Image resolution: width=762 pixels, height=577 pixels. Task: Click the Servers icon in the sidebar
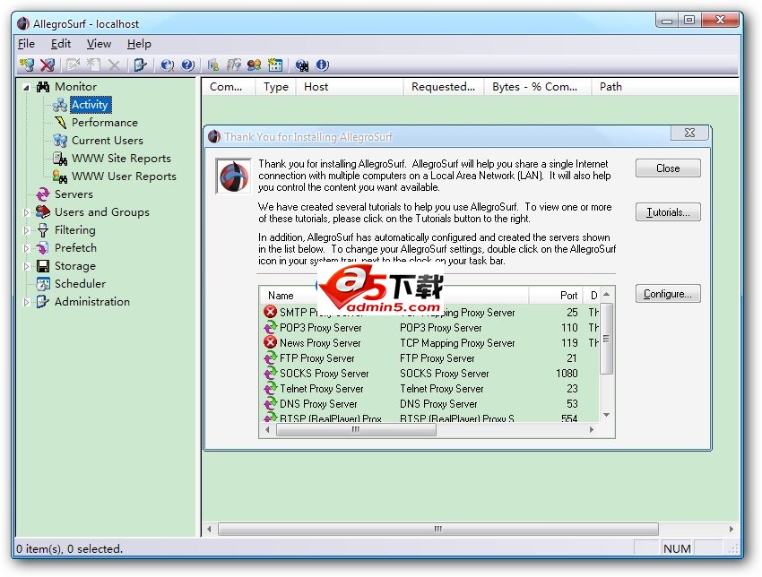point(44,194)
